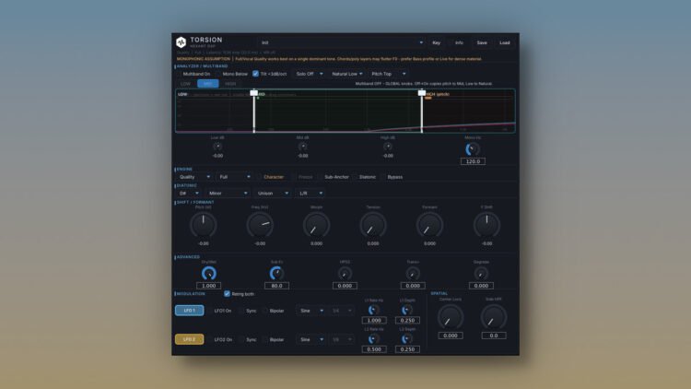Screen dimensions: 691x389
Task: Open the D# root key dropdown
Action: [189, 194]
